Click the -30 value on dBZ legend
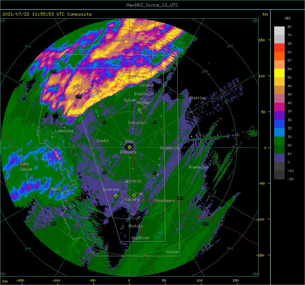The width and height of the screenshot is (305, 285). point(290,179)
